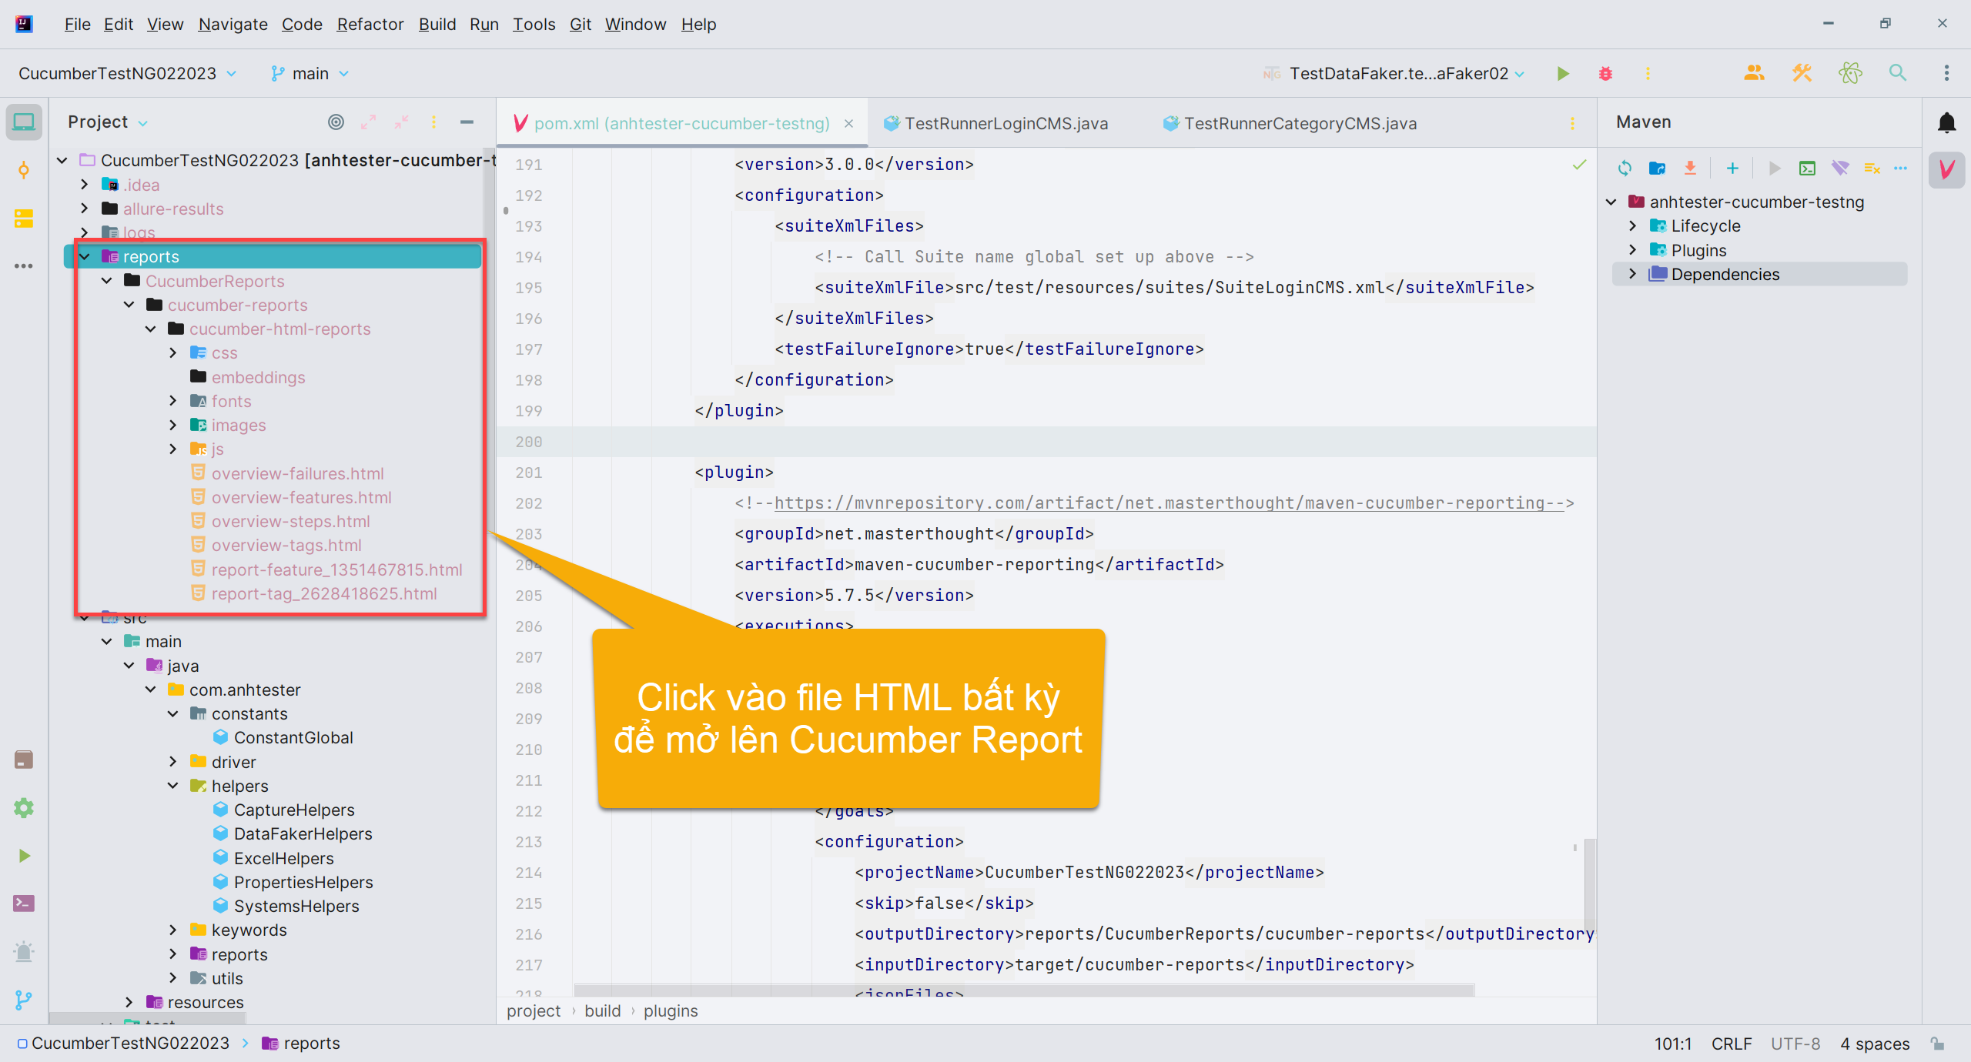1971x1062 pixels.
Task: Open the Terminal tool window
Action: [24, 903]
